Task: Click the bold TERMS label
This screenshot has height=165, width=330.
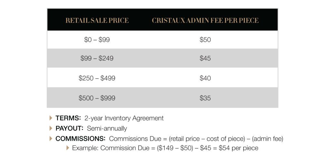Action: [68, 118]
